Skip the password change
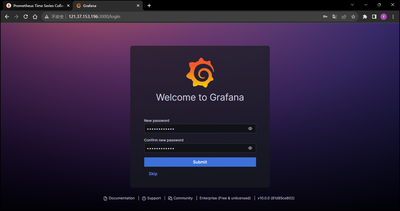This screenshot has width=400, height=211. pyautogui.click(x=153, y=174)
